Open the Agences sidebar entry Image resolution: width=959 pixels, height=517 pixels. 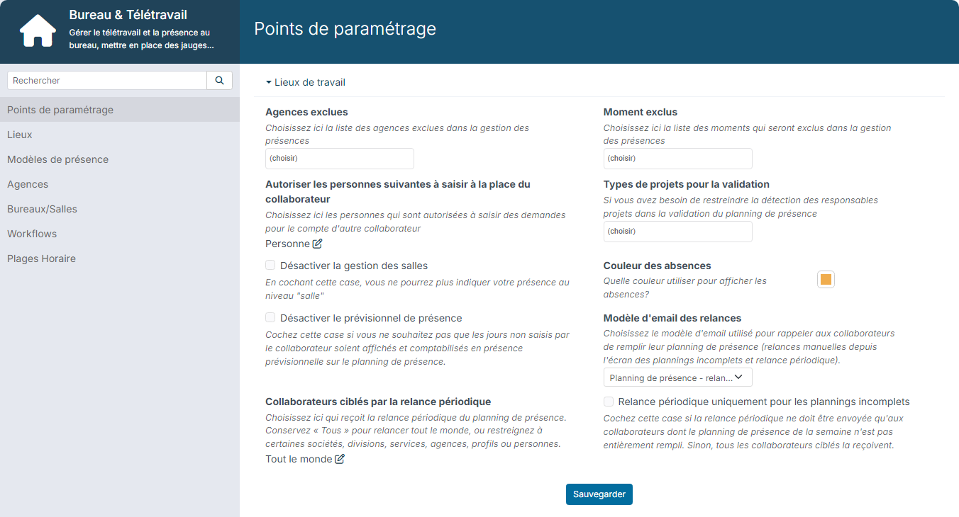coord(120,184)
